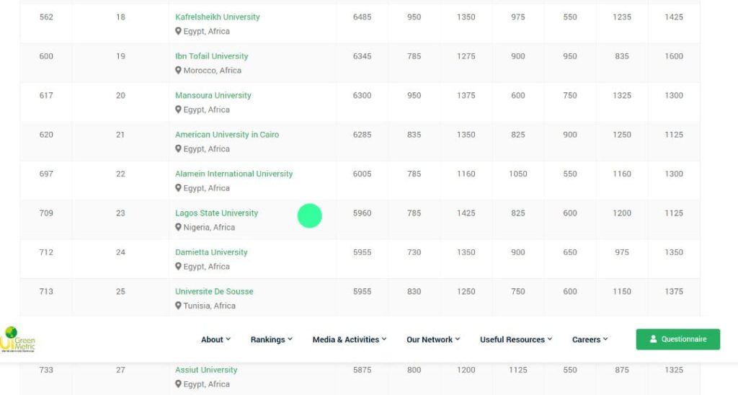
Task: Open the Universite De Sousse link
Action: (214, 292)
